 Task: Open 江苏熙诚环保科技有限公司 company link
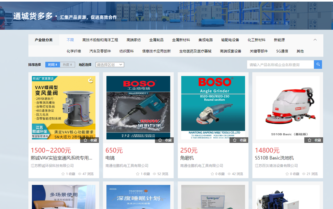[x=52, y=166]
